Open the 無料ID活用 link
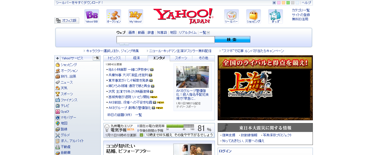Viewport: 367px width, 155px height. click(300, 19)
